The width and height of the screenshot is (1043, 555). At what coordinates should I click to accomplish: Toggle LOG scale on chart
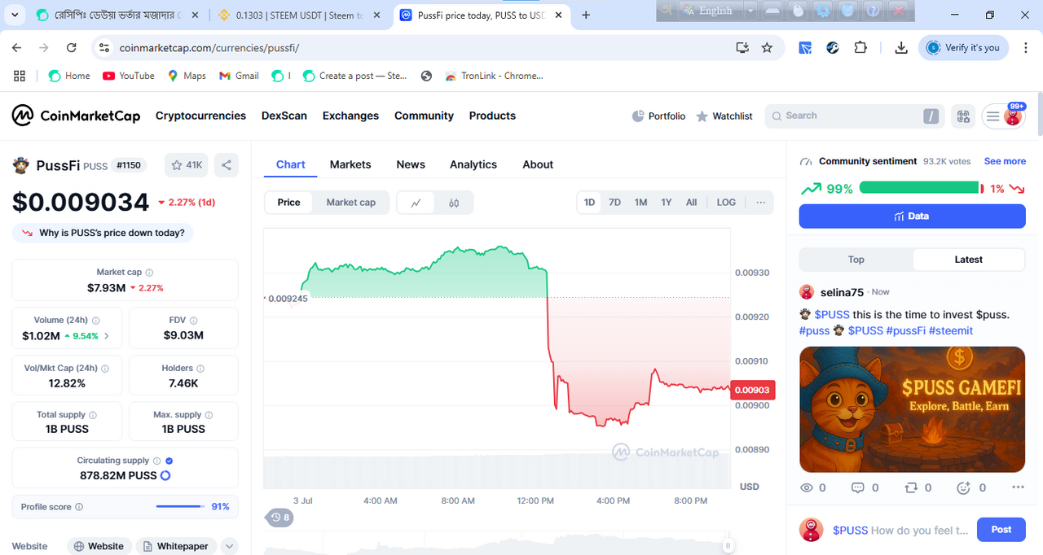(x=726, y=203)
